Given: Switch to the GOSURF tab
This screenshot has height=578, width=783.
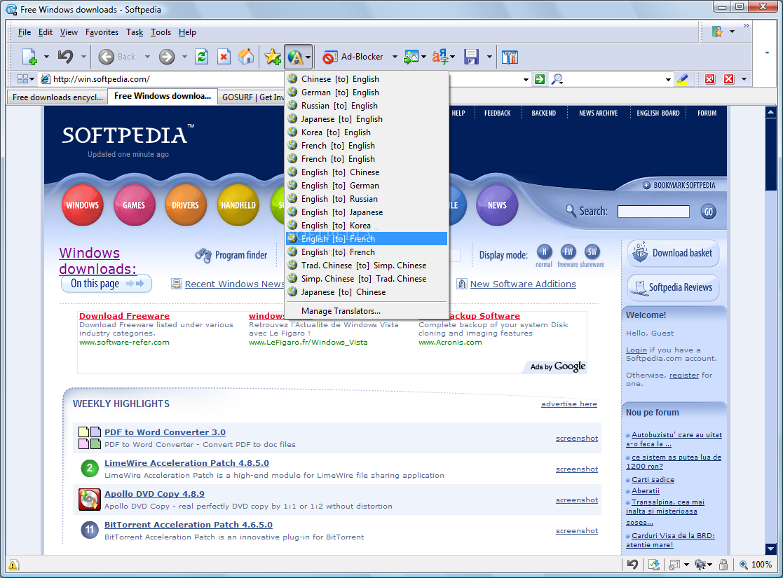Looking at the screenshot, I should pos(251,97).
